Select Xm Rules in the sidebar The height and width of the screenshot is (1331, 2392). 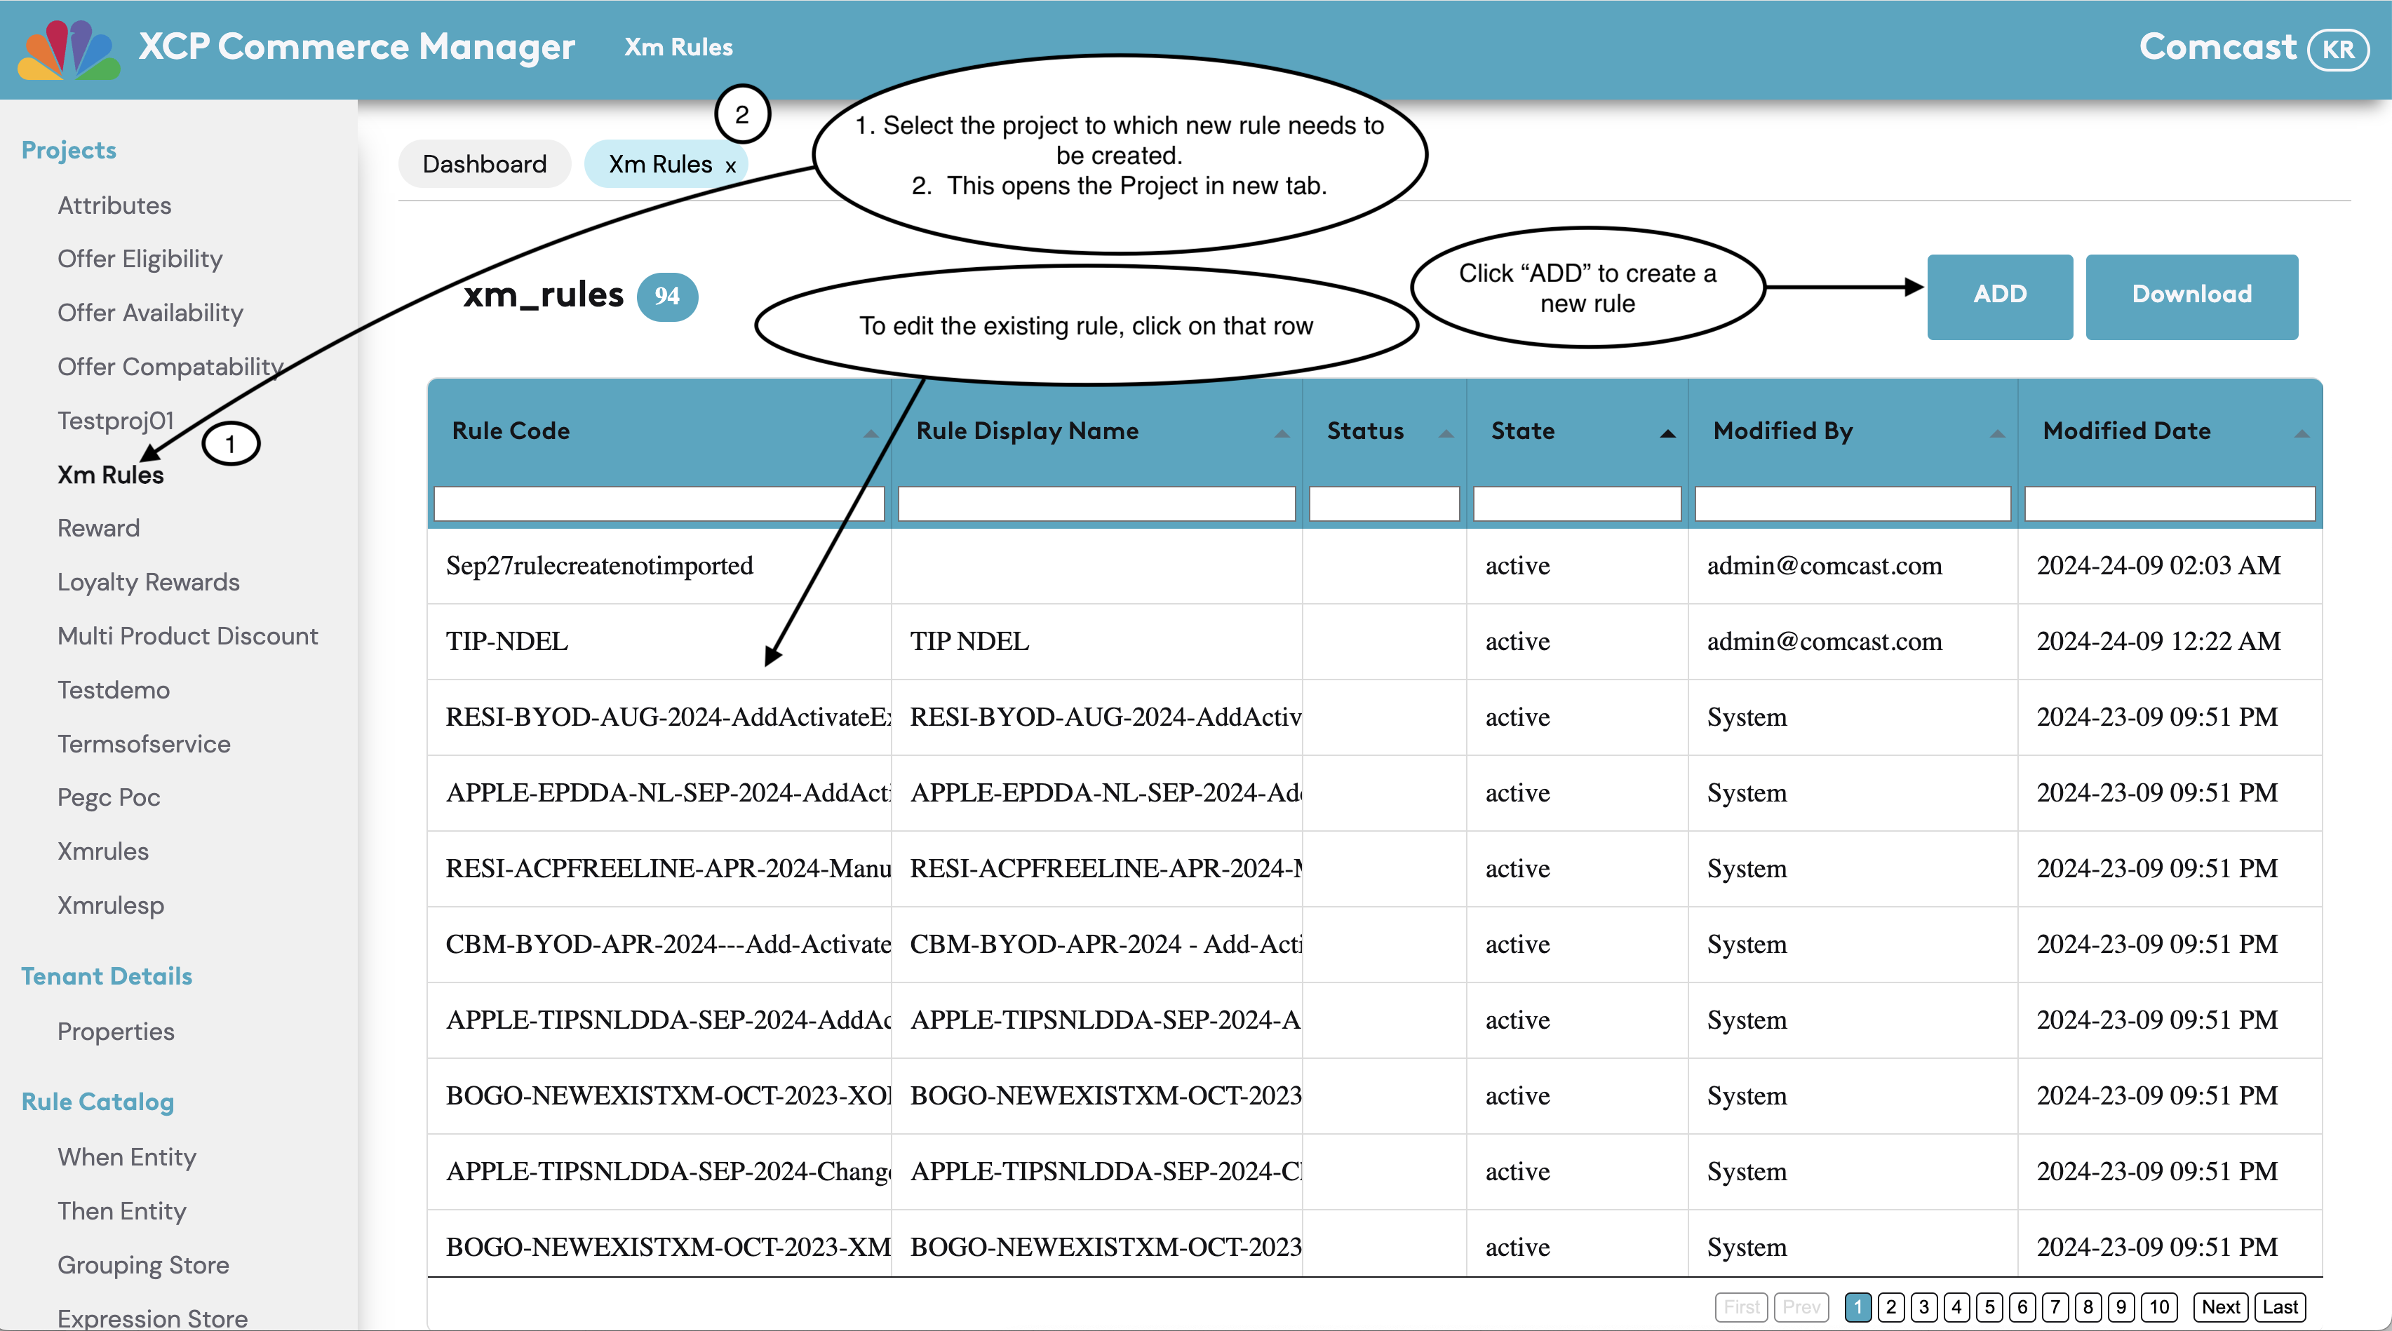point(111,474)
